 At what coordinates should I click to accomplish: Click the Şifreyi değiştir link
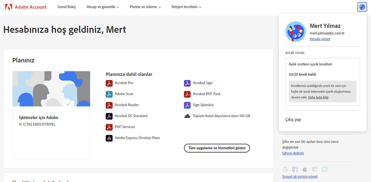[293, 153]
